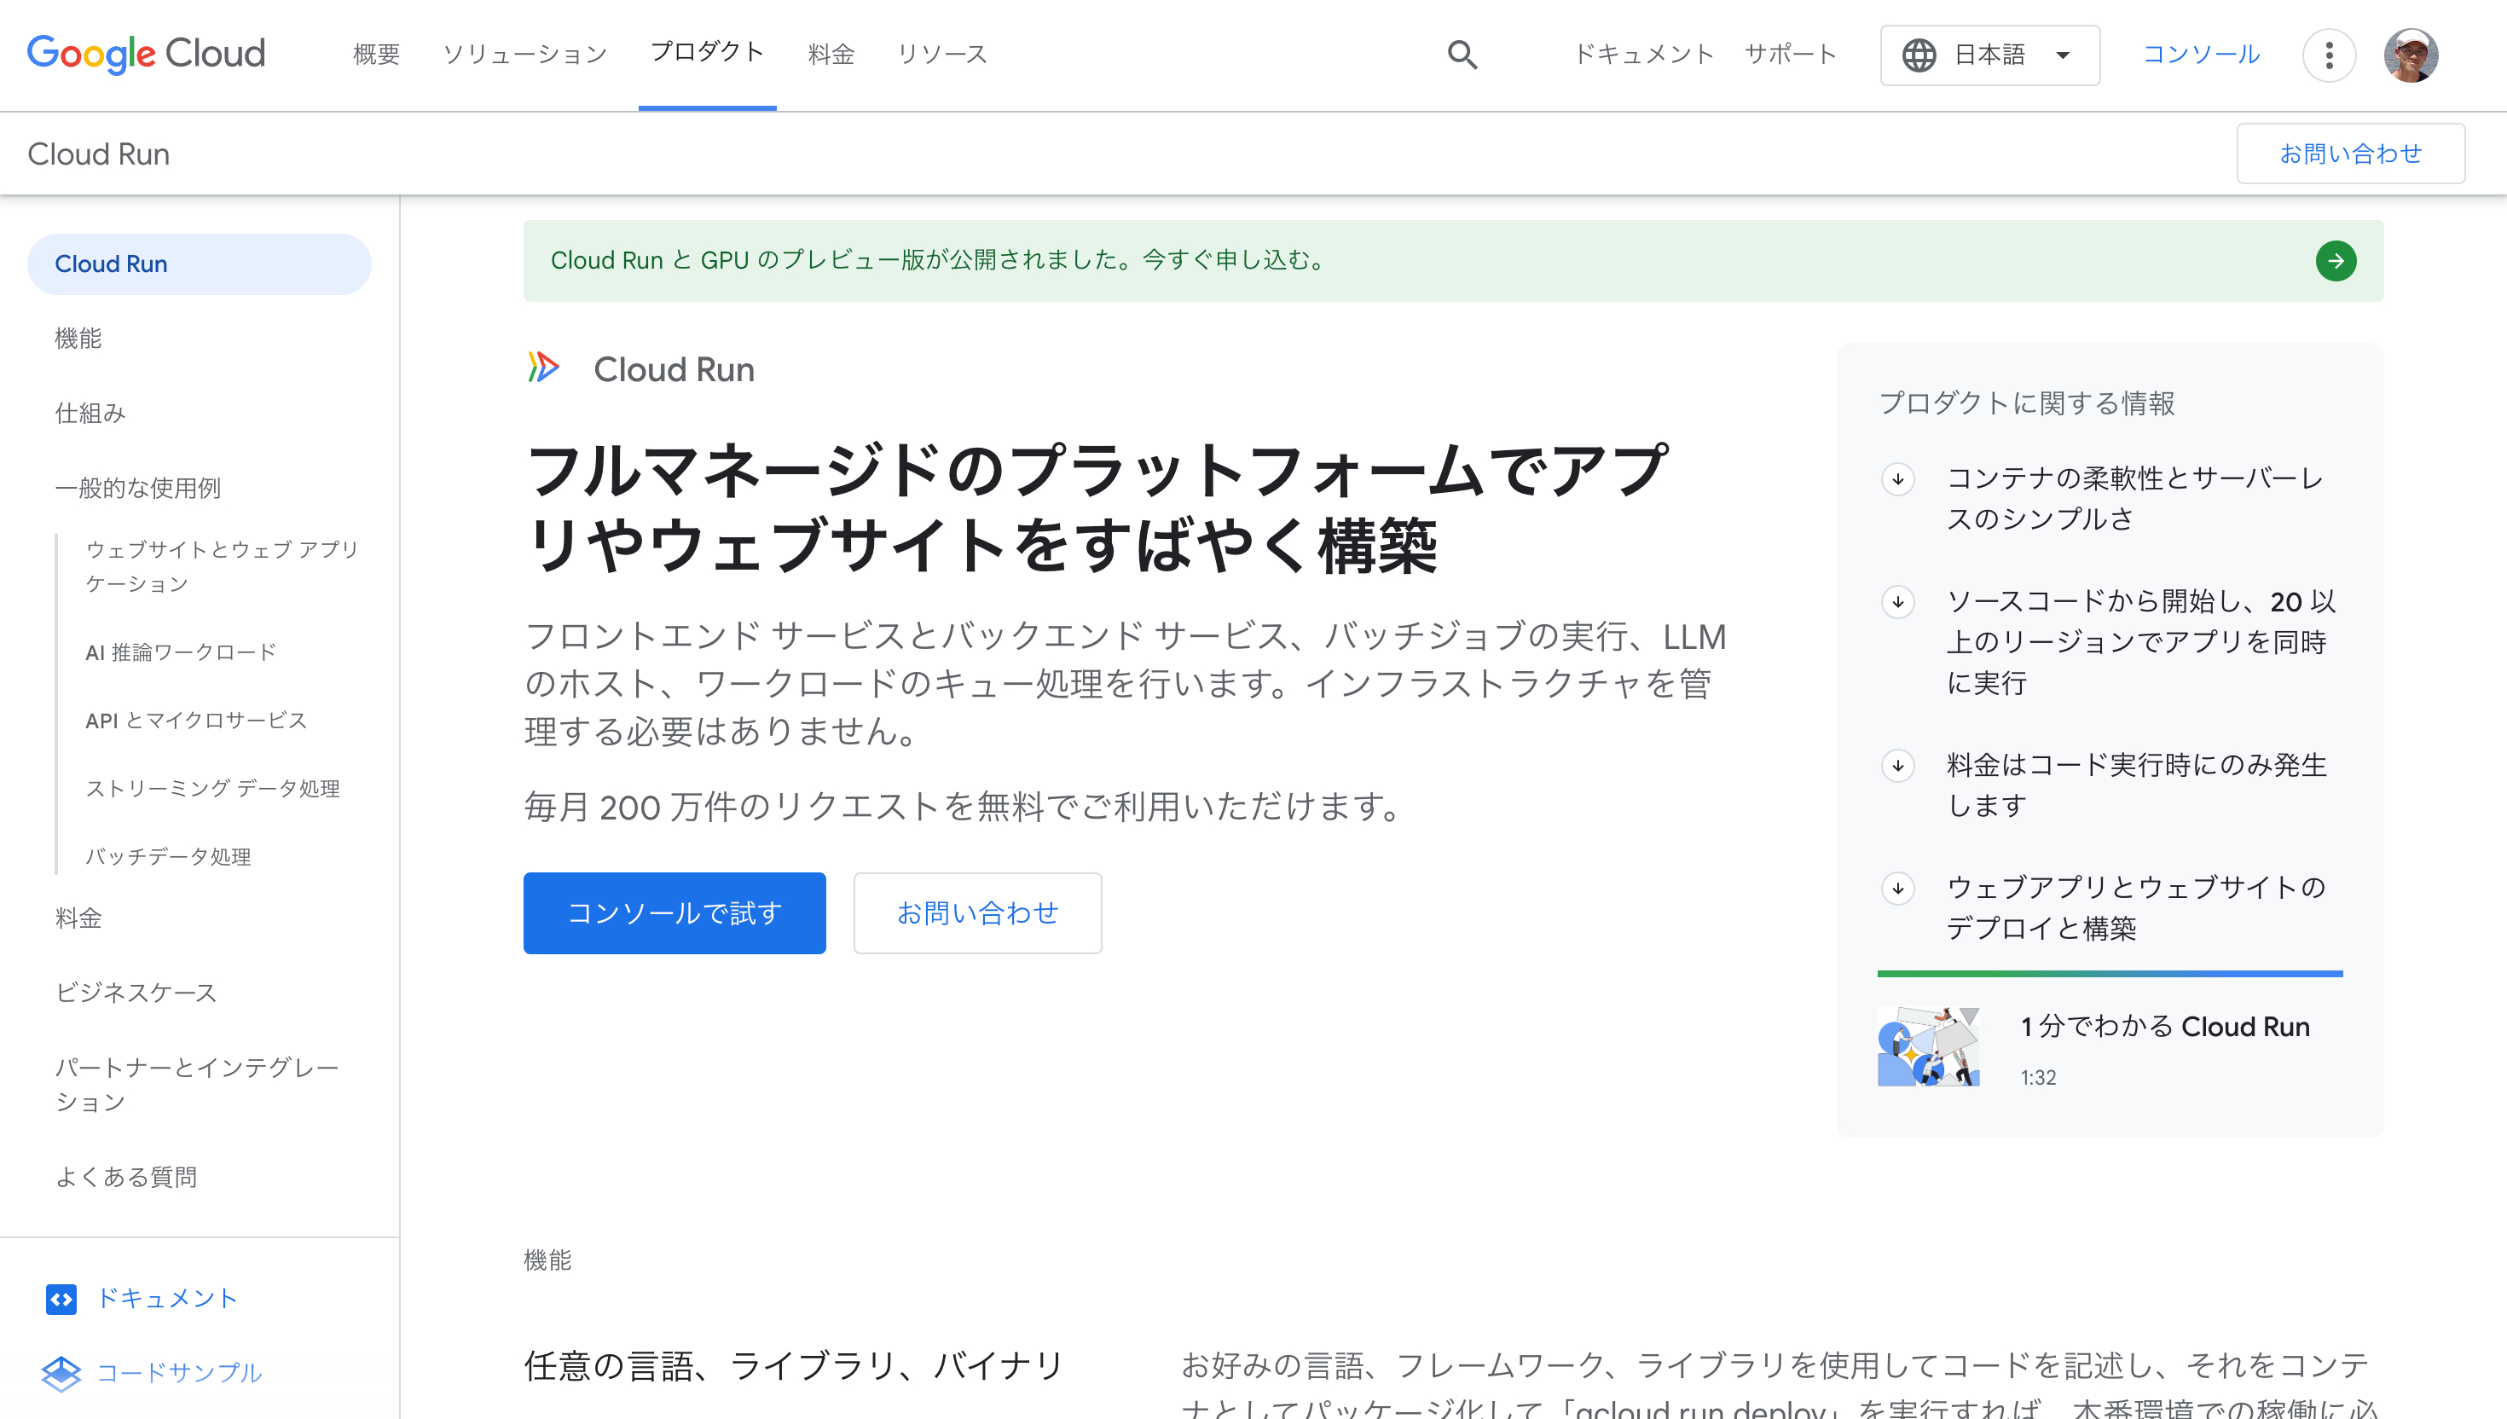This screenshot has height=1419, width=2507.
Task: Select Cloud Run in left sidebar
Action: [199, 264]
